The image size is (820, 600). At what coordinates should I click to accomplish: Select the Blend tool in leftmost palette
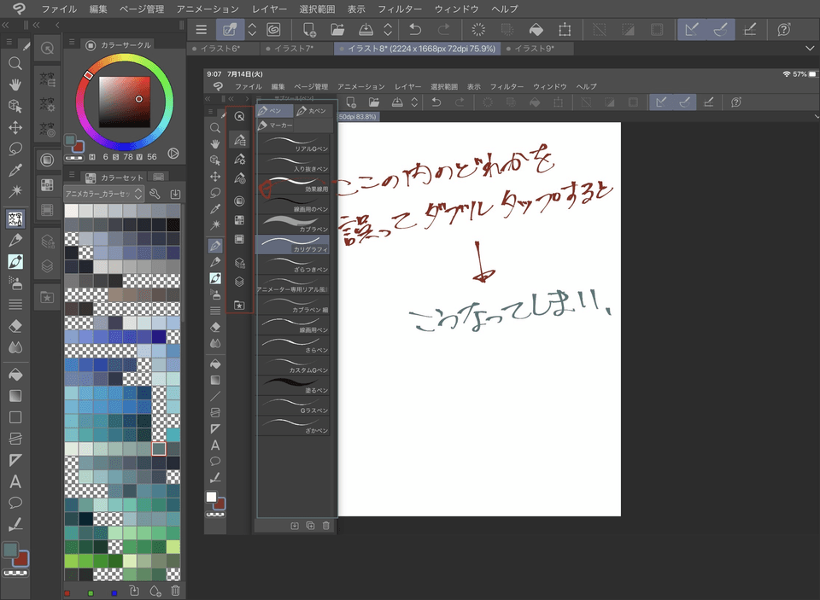(15, 347)
